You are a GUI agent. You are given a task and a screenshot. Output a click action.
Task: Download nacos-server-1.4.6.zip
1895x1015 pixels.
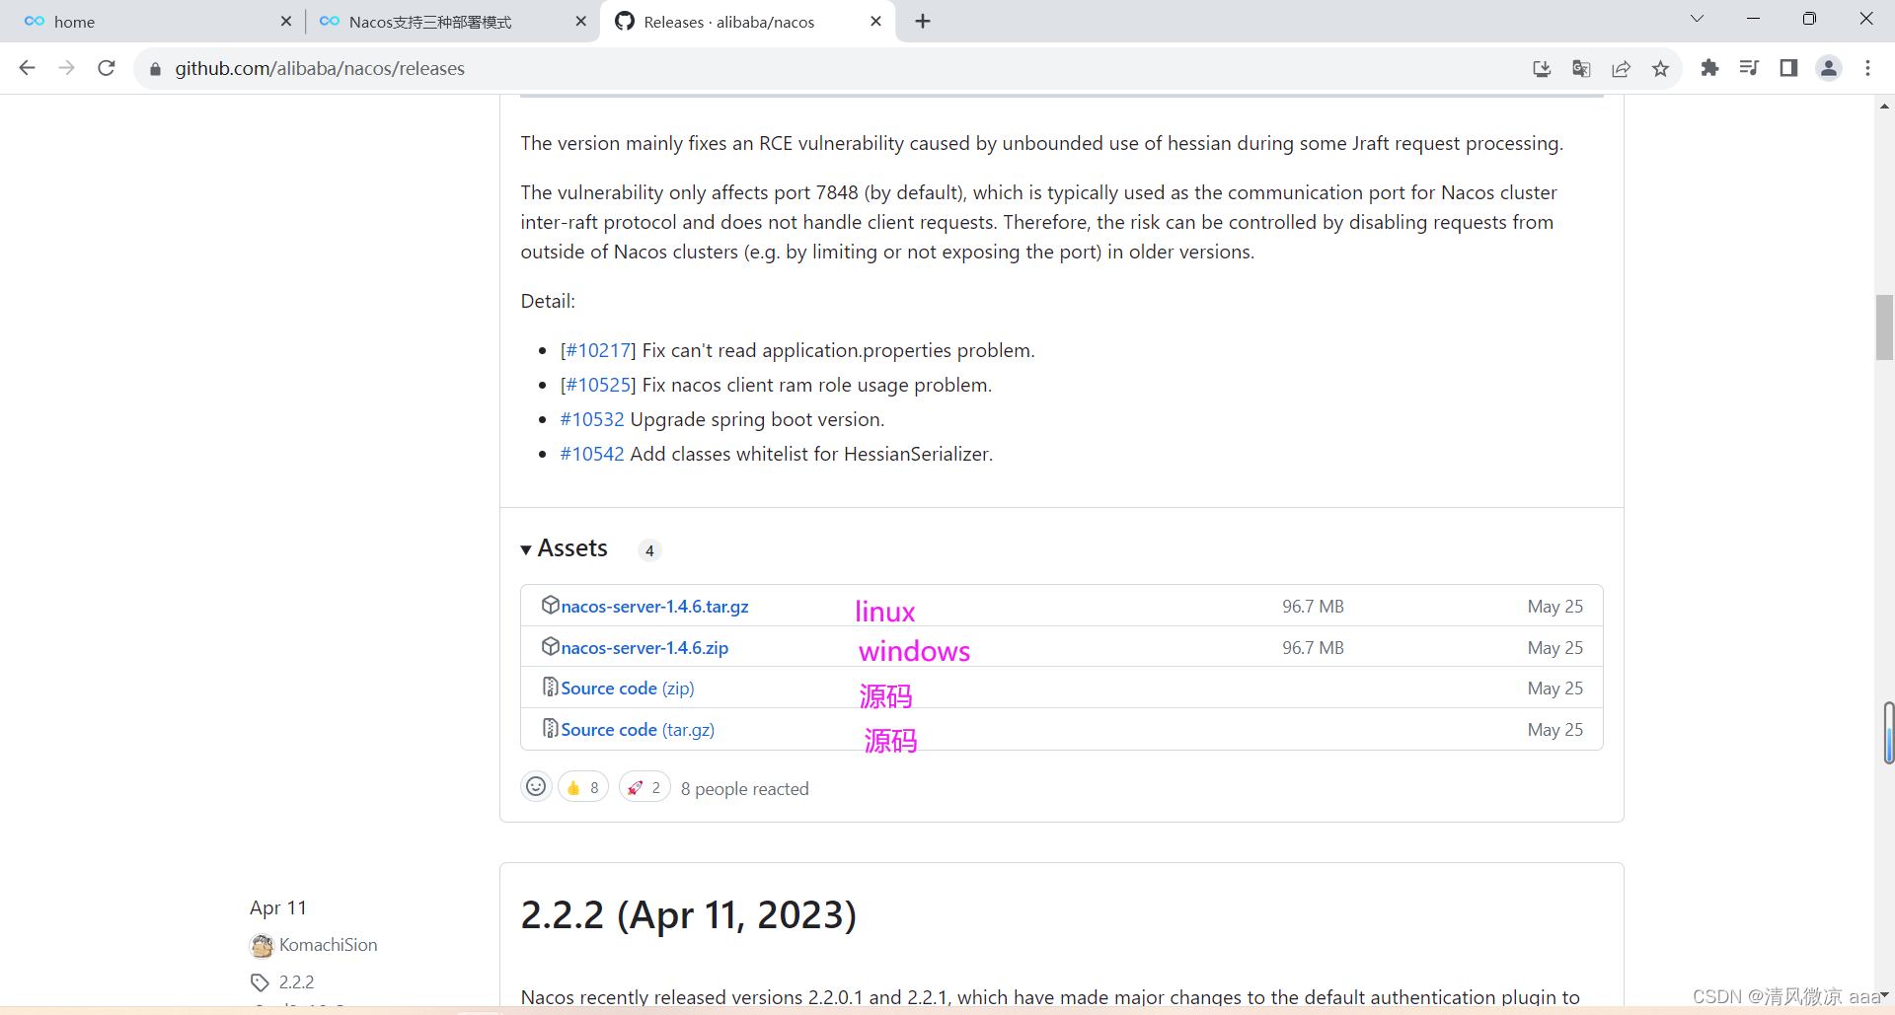click(644, 648)
